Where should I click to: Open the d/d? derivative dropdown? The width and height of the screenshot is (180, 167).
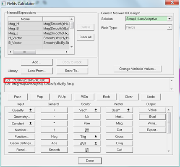pyautogui.click(x=87, y=143)
